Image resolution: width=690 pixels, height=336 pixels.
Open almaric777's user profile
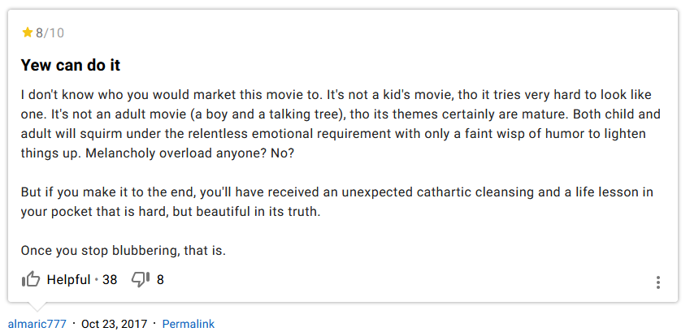[37, 324]
